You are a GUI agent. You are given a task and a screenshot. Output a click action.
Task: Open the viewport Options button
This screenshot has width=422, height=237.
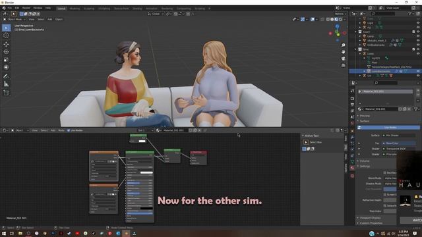[x=340, y=14]
